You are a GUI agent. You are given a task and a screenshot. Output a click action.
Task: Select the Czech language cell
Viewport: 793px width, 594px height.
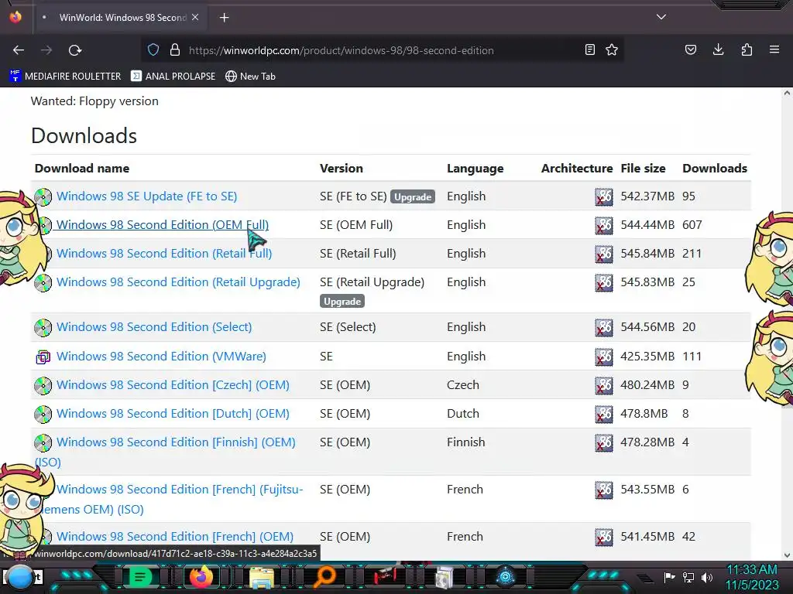[463, 385]
